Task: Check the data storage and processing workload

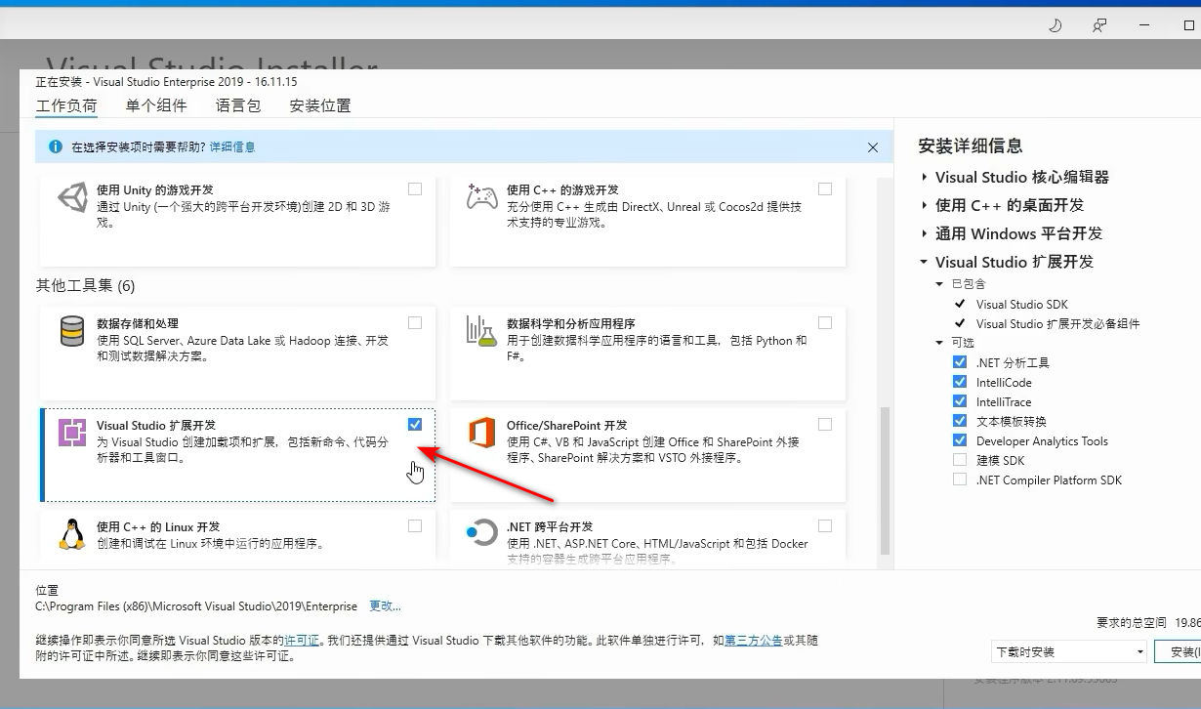Action: pyautogui.click(x=415, y=322)
